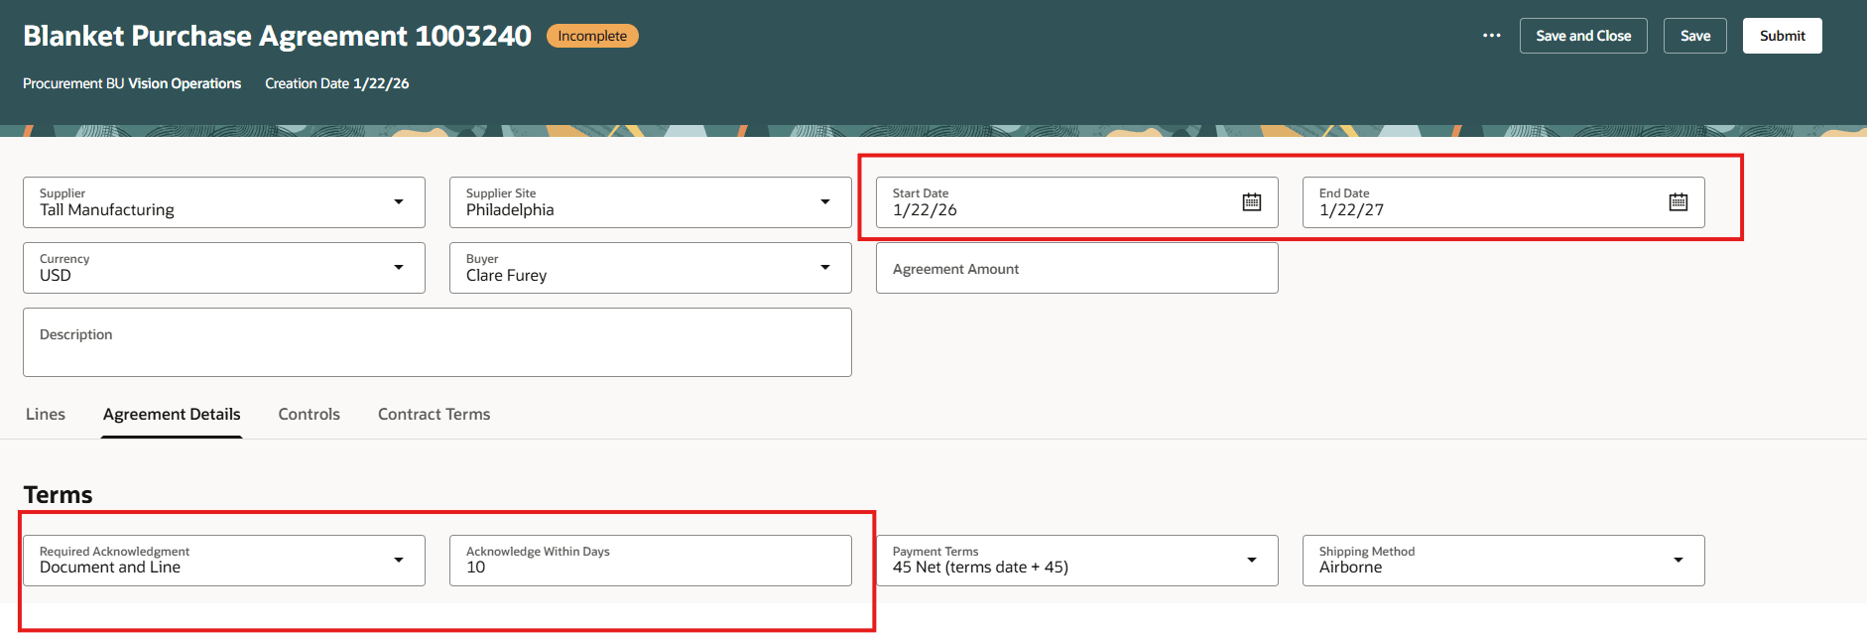This screenshot has height=633, width=1867.
Task: Click the Save button
Action: coord(1695,36)
